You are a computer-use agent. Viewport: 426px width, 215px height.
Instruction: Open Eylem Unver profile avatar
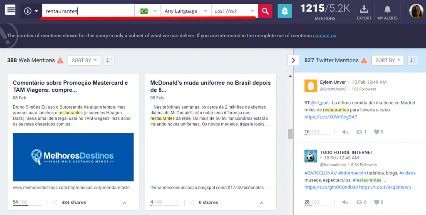311,86
